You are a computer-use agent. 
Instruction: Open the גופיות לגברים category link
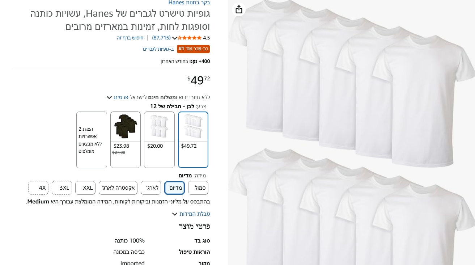(x=158, y=49)
